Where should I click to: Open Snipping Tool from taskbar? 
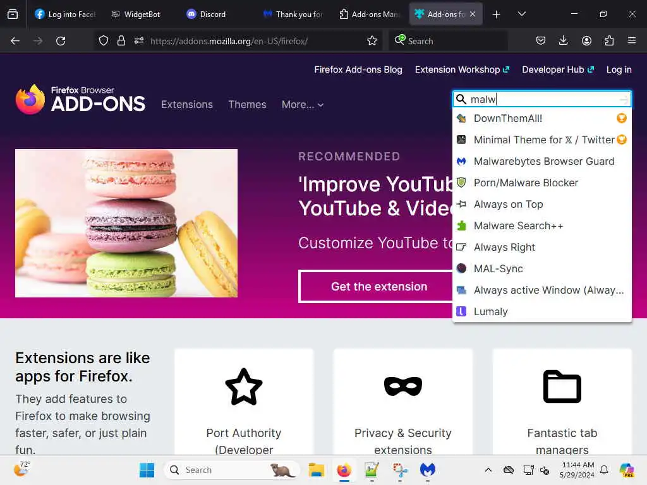(400, 470)
